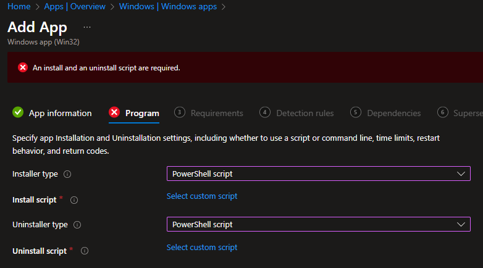Image resolution: width=483 pixels, height=268 pixels.
Task: Click the Install script info icon
Action: coord(74,200)
